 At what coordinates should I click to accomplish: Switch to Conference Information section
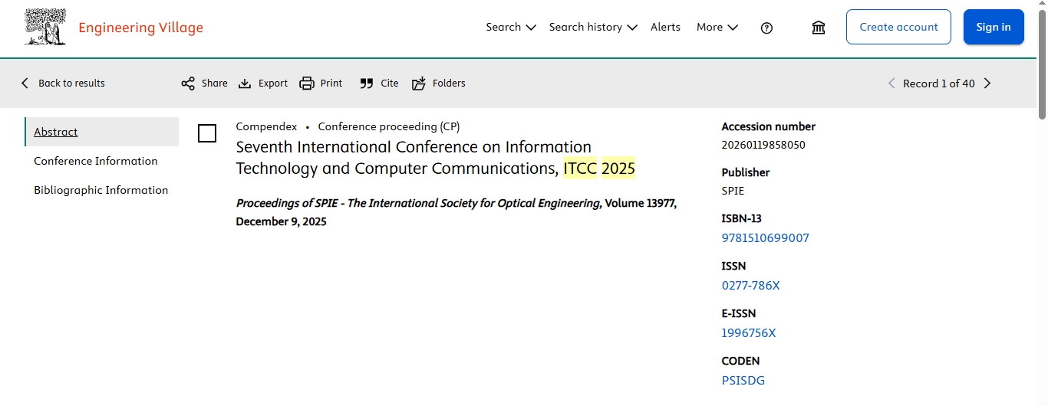[x=96, y=161]
